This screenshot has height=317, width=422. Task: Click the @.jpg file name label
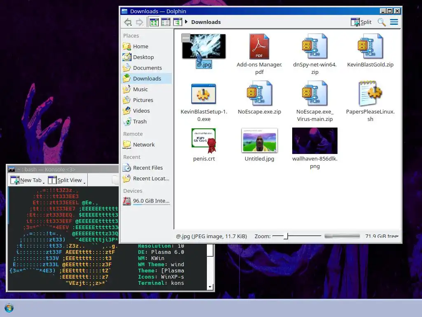(x=204, y=64)
